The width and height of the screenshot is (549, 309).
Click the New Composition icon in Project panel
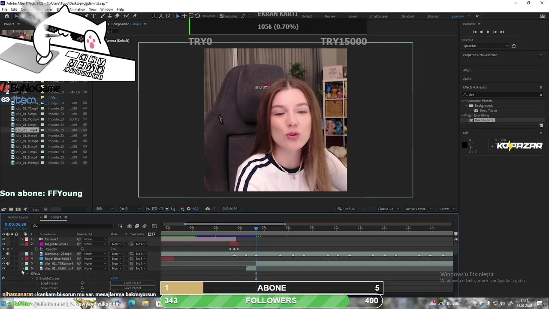point(18,209)
